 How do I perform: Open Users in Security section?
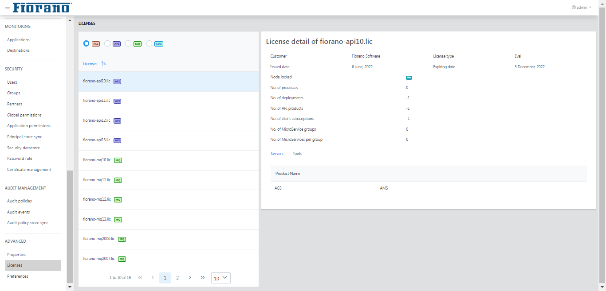12,82
